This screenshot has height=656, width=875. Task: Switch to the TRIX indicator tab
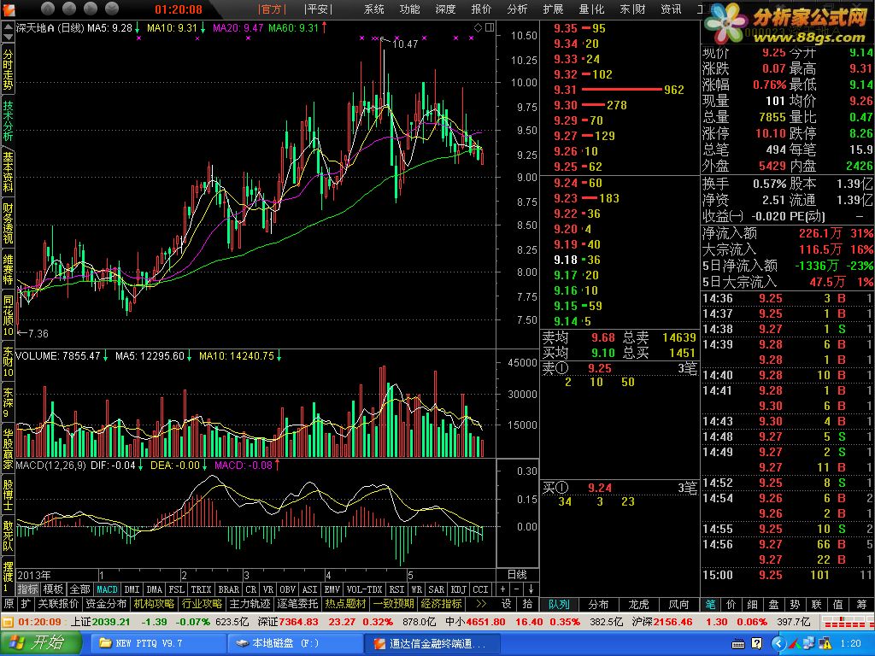[x=201, y=589]
